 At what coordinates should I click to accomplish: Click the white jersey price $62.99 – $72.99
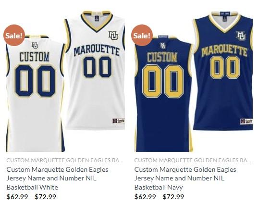tap(31, 197)
